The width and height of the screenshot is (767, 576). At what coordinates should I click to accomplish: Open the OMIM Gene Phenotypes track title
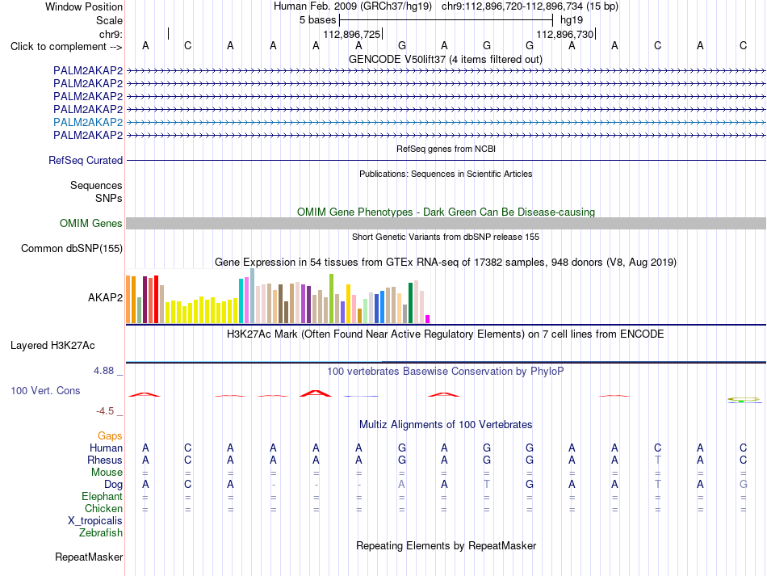coord(446,212)
